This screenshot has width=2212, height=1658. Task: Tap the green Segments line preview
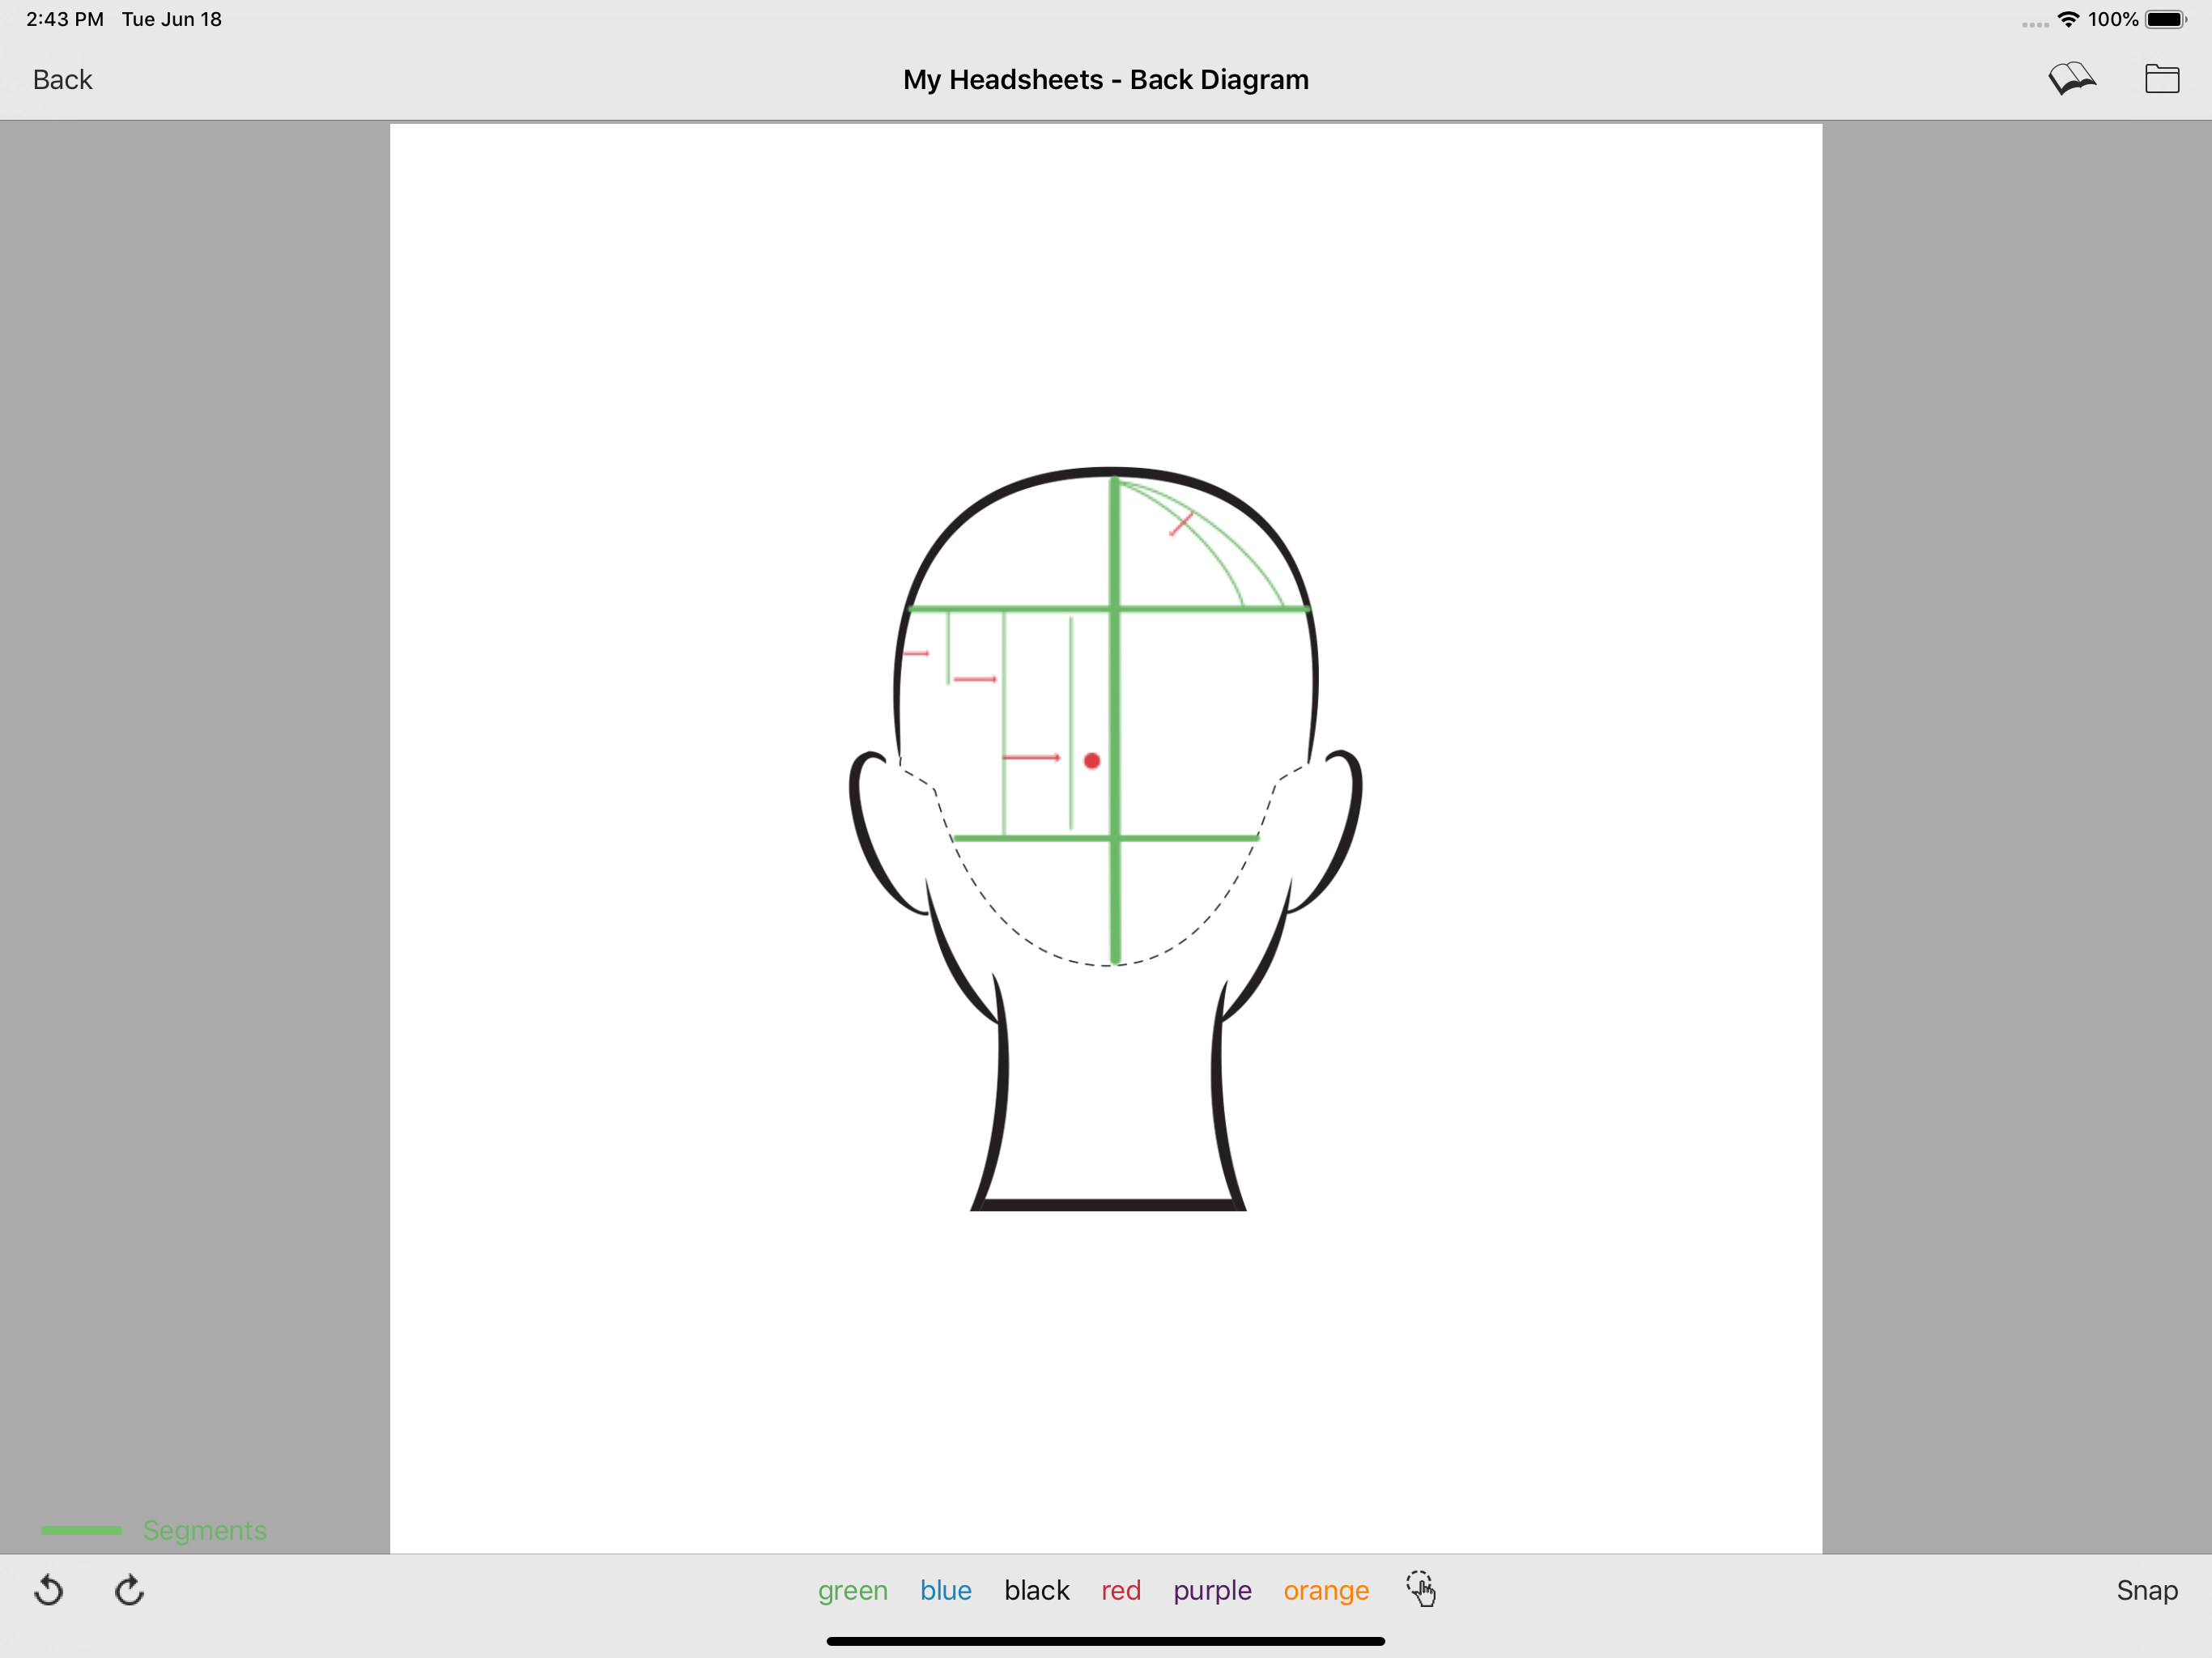[x=81, y=1530]
